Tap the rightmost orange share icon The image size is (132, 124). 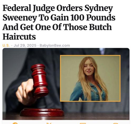(x=115, y=123)
